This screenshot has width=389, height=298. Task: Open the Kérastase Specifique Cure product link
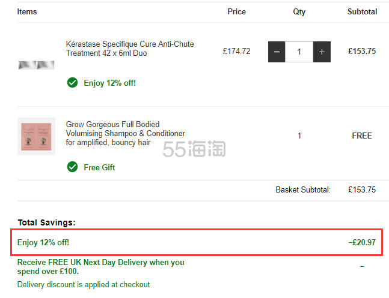tap(130, 49)
